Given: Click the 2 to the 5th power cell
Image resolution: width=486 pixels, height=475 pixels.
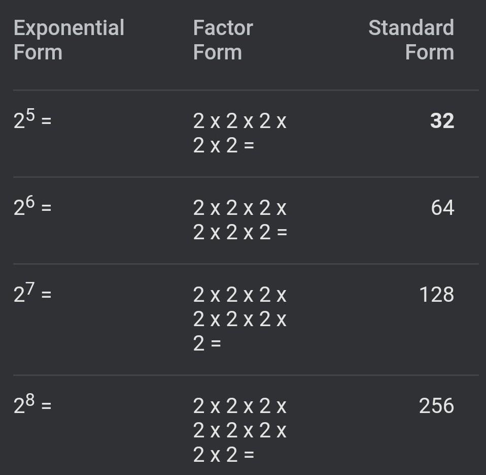Looking at the screenshot, I should (32, 119).
